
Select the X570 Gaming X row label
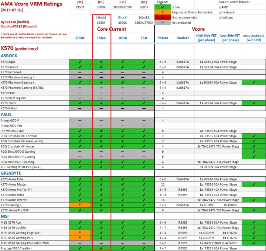(11, 205)
